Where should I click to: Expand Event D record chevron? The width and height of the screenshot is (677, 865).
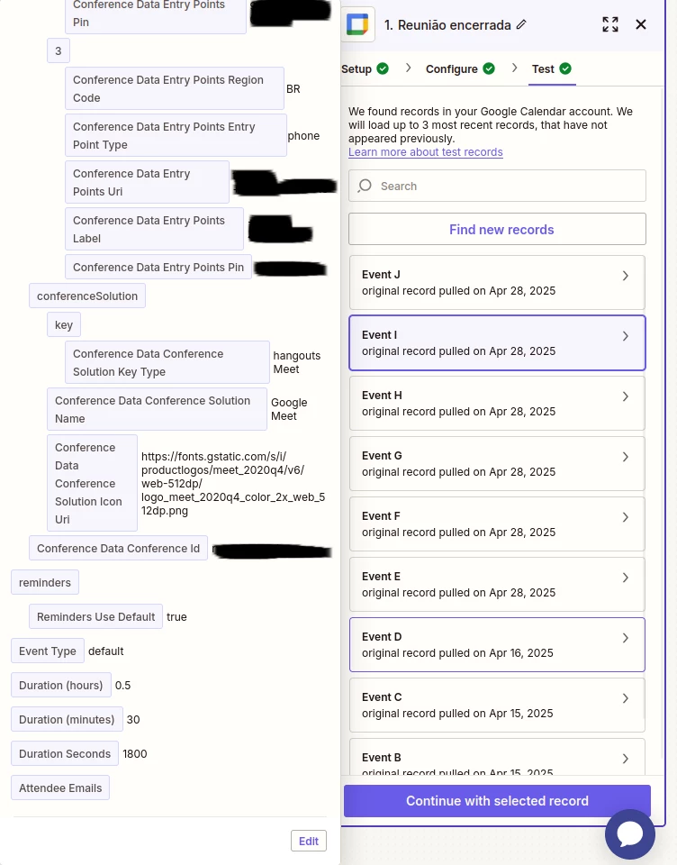tap(625, 638)
